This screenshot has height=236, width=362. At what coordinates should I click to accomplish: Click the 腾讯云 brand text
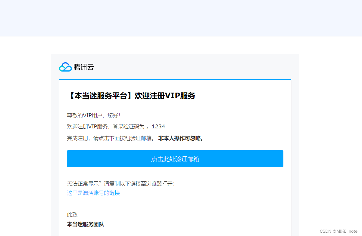coord(84,67)
